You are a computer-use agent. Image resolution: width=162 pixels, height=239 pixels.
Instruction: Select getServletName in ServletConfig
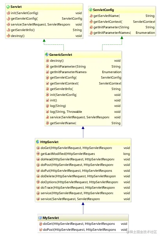click(122, 16)
